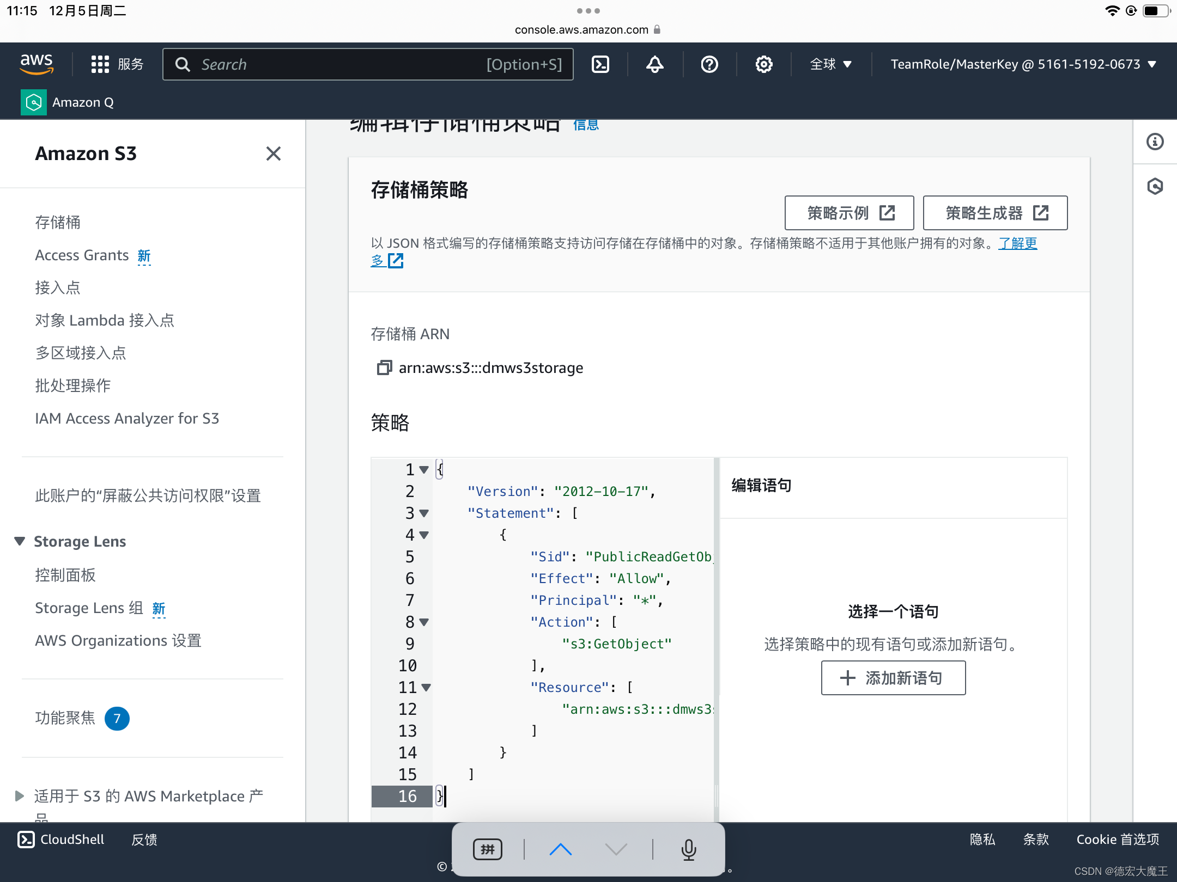Click the external-link icon next to 多
1177x882 pixels.
[396, 261]
